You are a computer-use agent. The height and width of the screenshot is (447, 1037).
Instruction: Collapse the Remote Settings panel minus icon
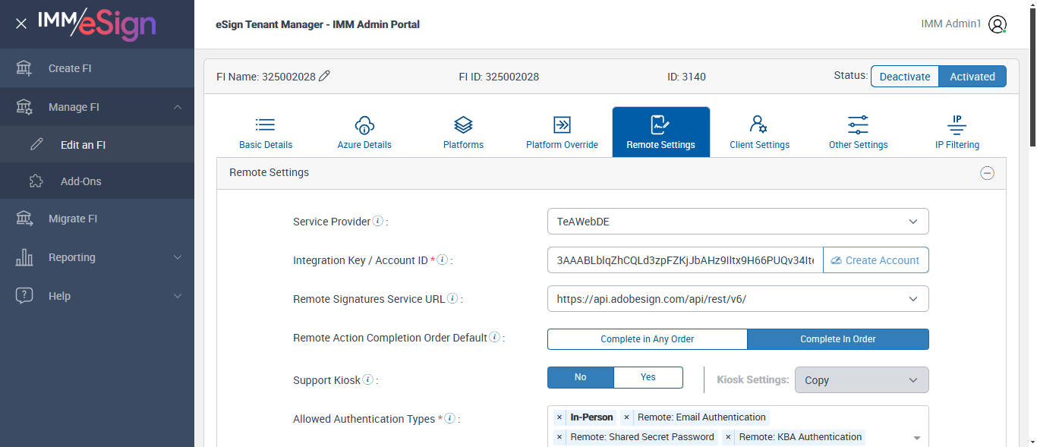[x=987, y=173]
